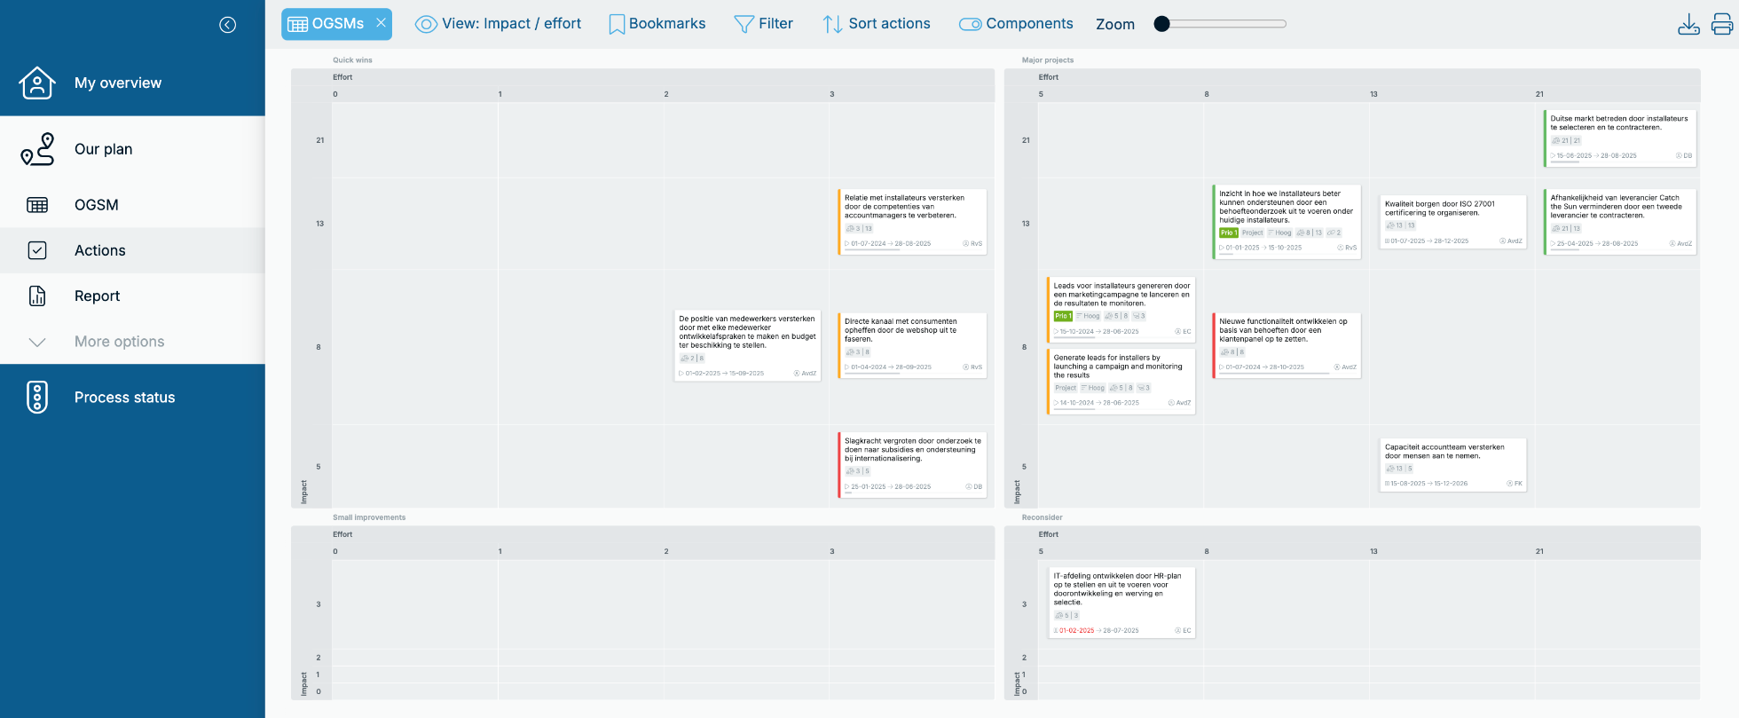
Task: Click overdue date 01-02-2025 on IT-afdeling card
Action: click(x=1076, y=631)
